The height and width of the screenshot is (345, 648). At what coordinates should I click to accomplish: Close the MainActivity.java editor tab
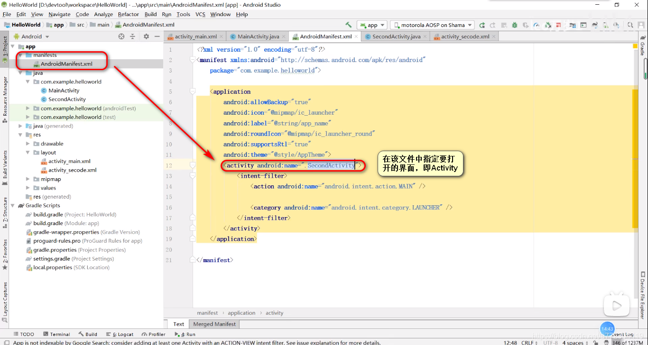284,36
